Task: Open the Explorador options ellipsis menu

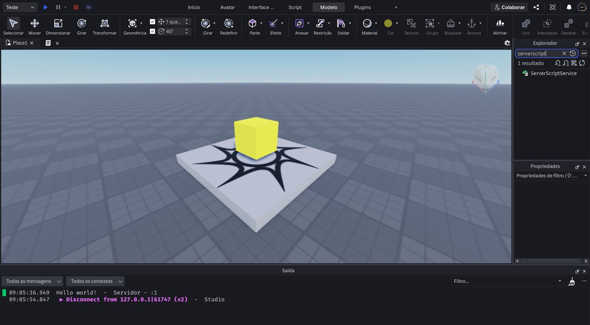Action: click(x=584, y=53)
